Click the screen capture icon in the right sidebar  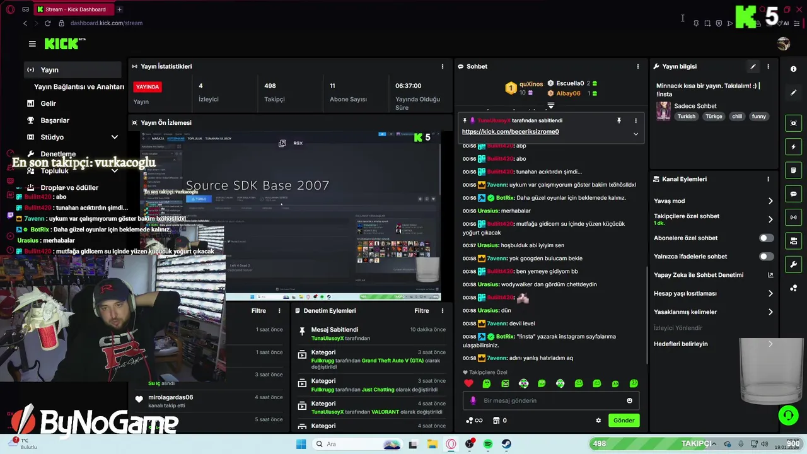tap(794, 123)
